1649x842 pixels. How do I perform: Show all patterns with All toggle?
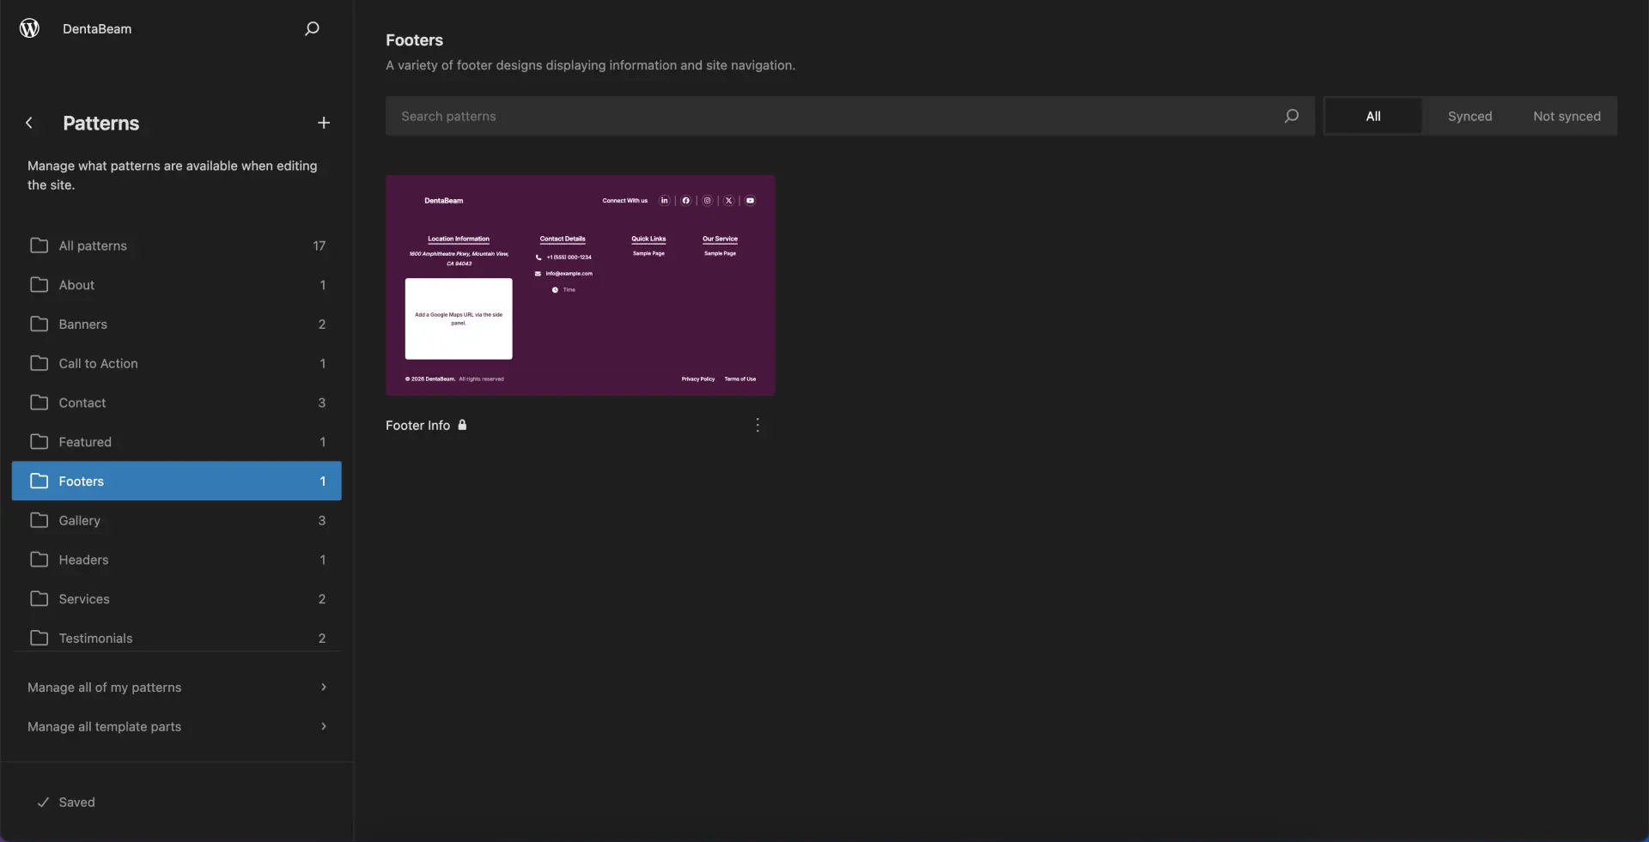point(1372,116)
